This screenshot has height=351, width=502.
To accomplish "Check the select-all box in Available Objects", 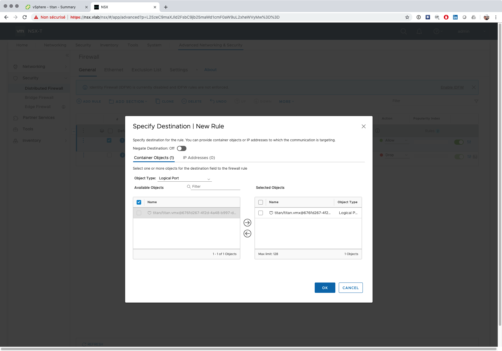I will (139, 202).
